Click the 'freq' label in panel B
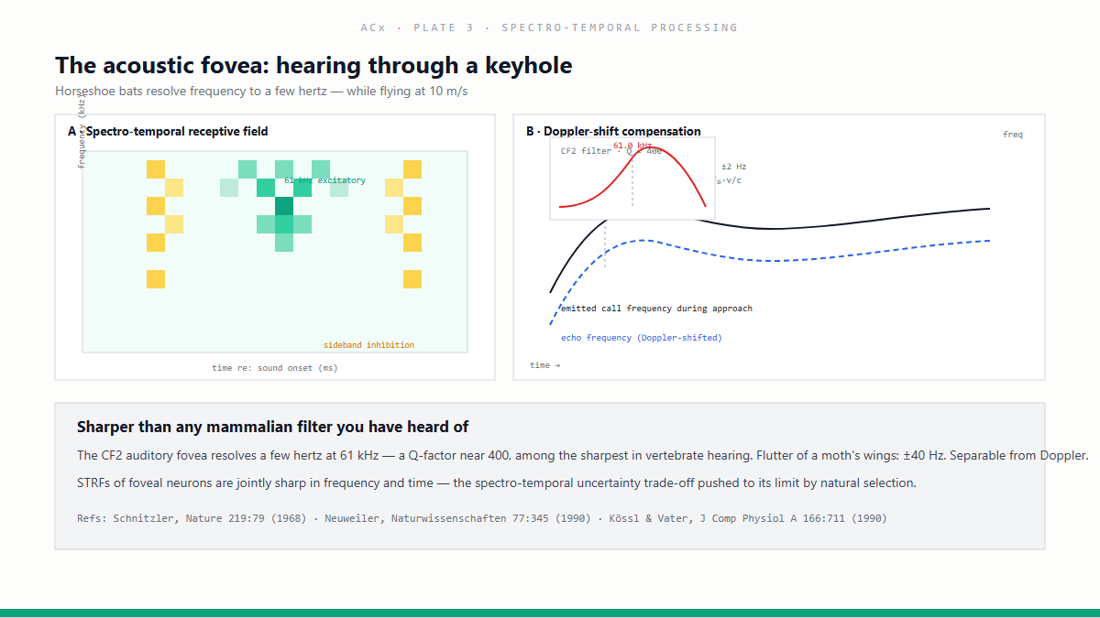Screen dimensions: 1100x618 click(1013, 135)
